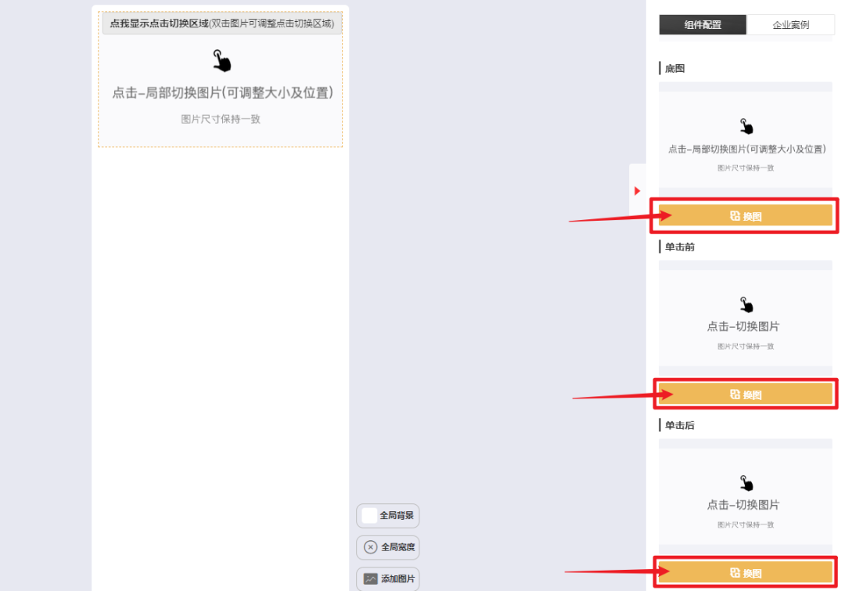This screenshot has width=845, height=591.
Task: Select the 单击后 preview thumbnail image
Action: (746, 496)
